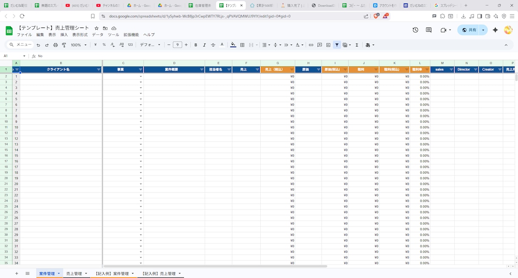Switch to 【記入例】案件管理 sheet tab
518x278 pixels.
(112, 274)
